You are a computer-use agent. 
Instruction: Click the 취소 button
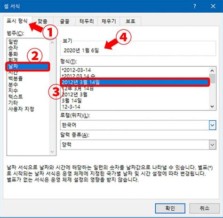tap(204, 208)
